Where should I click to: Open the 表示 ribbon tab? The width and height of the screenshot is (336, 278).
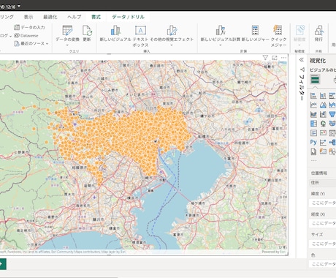point(28,17)
